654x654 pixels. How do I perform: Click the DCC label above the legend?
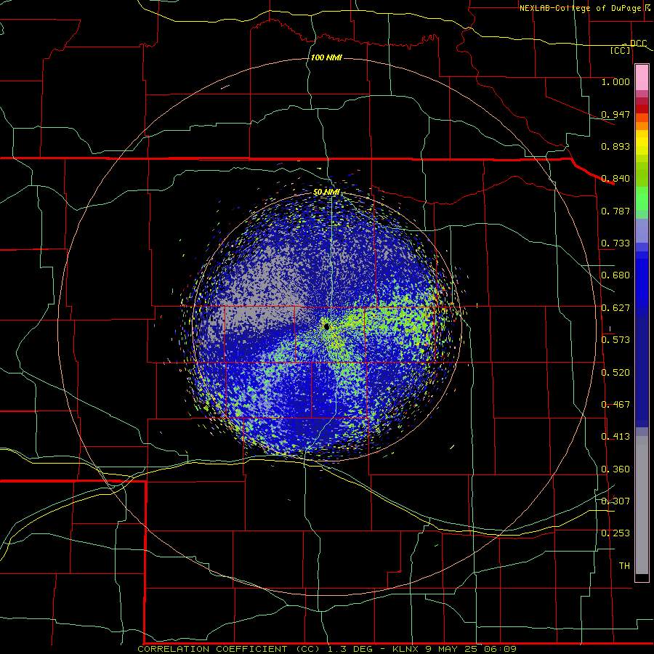[x=638, y=44]
